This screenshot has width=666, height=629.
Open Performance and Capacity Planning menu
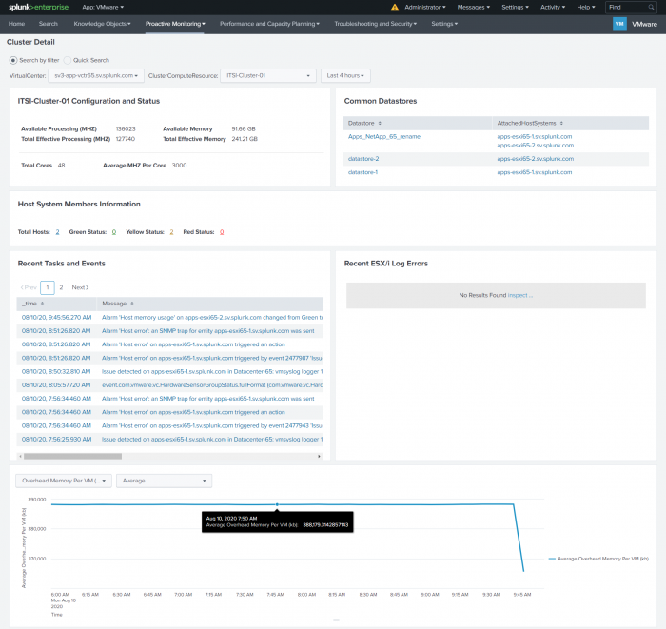click(x=269, y=24)
